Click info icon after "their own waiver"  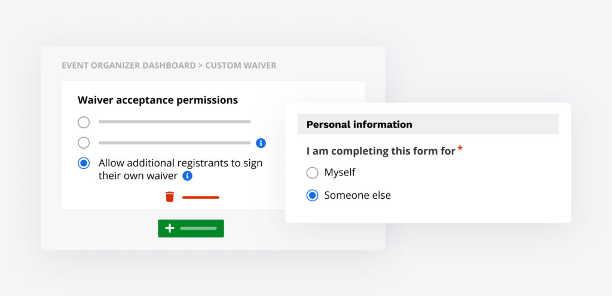click(188, 176)
